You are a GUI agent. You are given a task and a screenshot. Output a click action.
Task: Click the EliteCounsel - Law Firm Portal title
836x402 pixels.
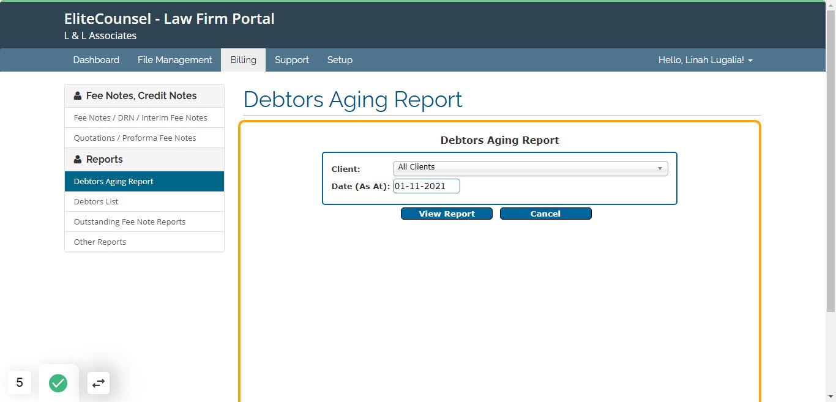coord(170,19)
